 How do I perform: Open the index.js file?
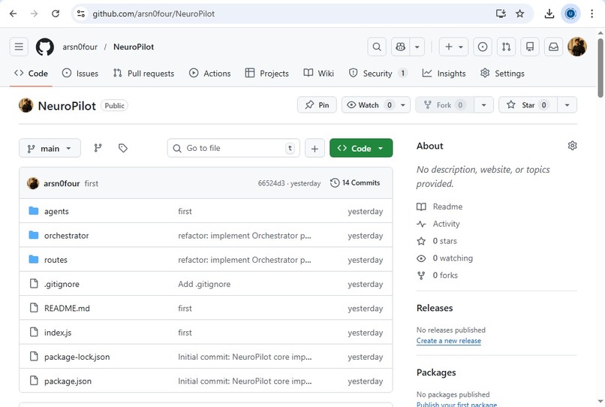pos(58,333)
